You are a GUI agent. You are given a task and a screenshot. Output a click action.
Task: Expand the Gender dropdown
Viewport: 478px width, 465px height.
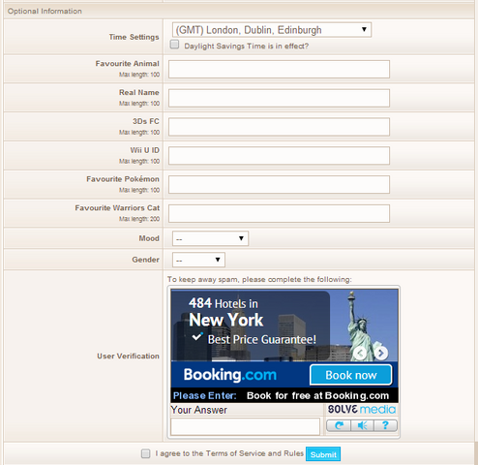[198, 260]
